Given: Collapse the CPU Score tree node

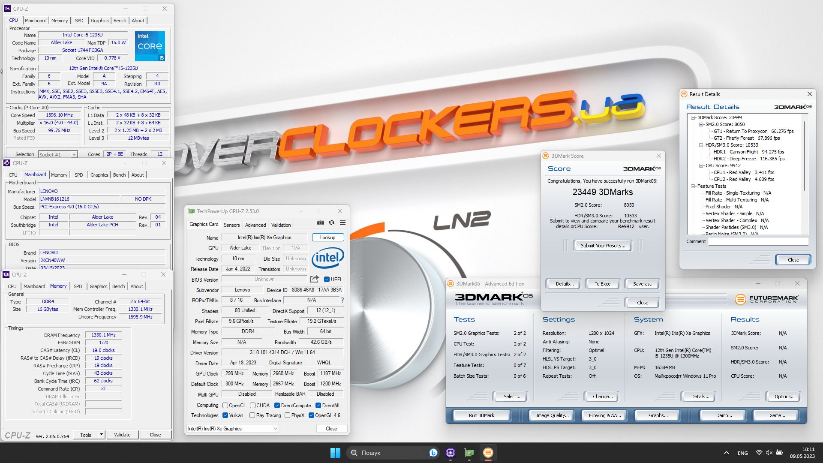Looking at the screenshot, I should [x=701, y=165].
